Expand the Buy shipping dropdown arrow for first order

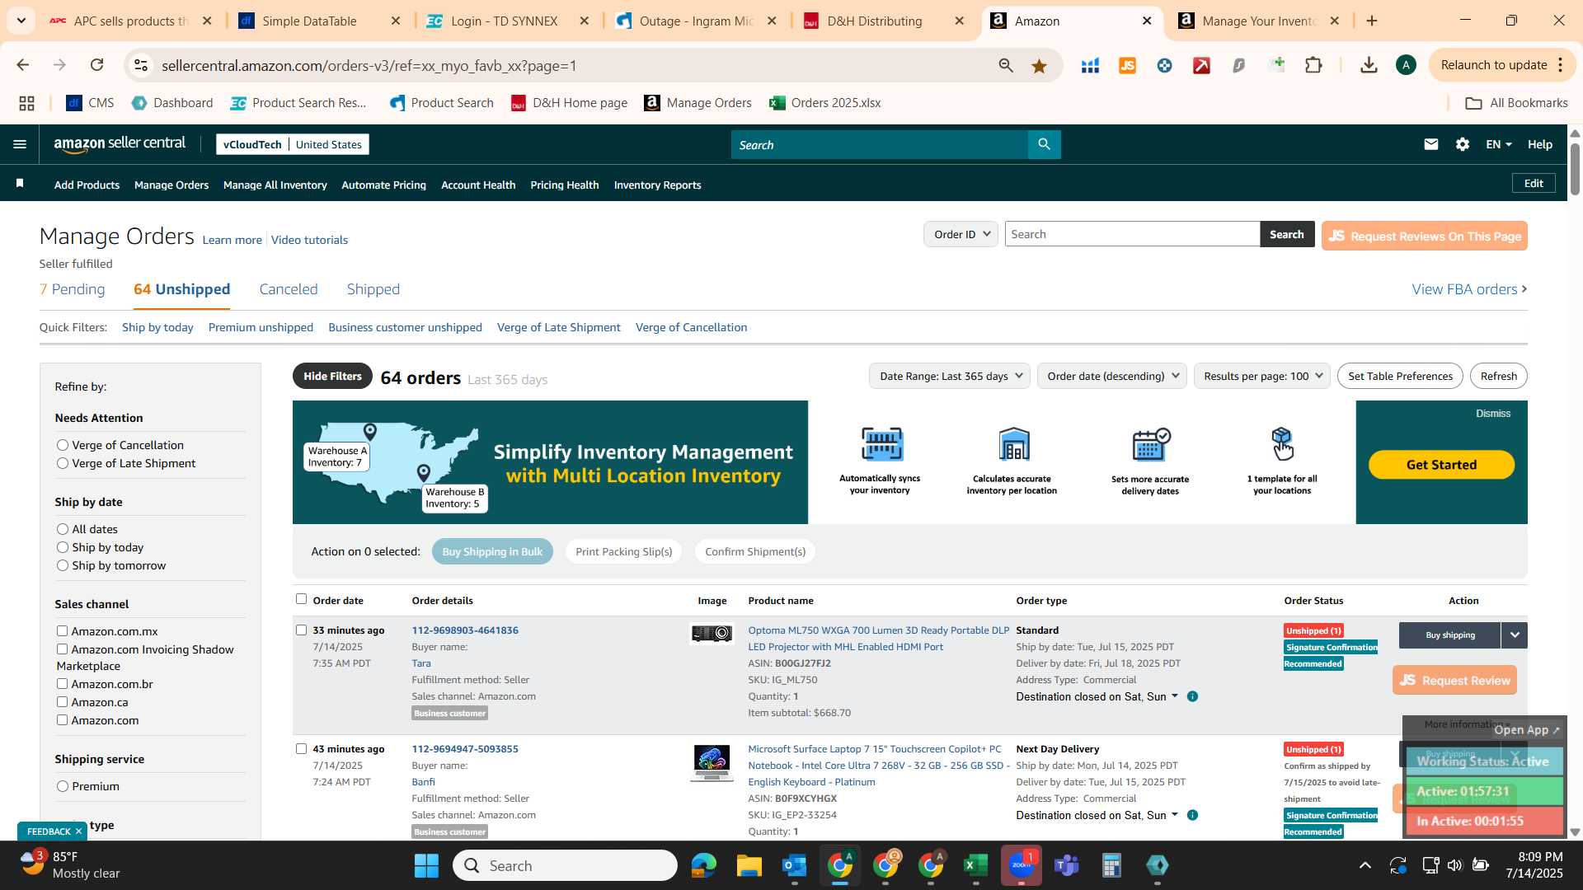[x=1515, y=635]
